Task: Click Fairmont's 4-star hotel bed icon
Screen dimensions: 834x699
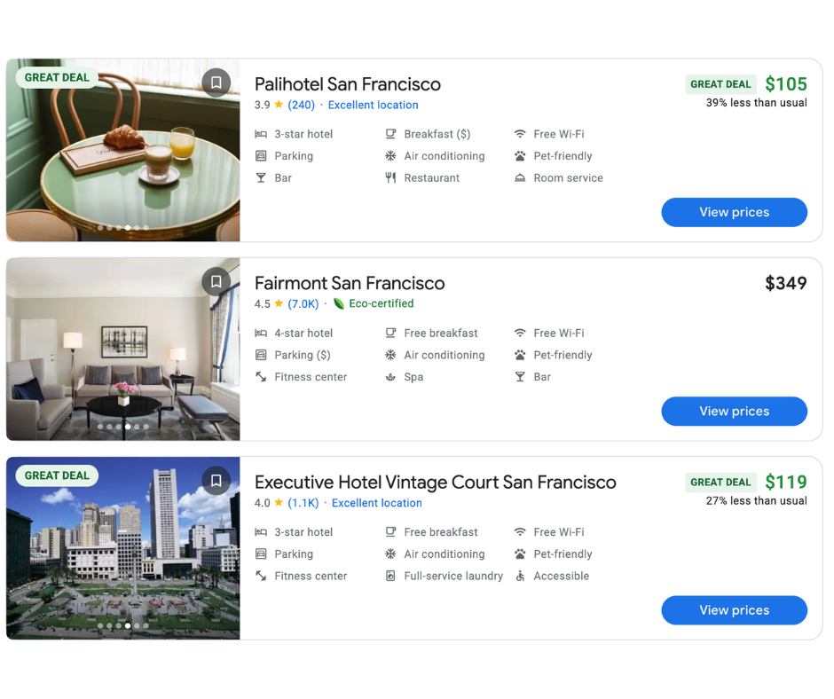Action: point(261,333)
